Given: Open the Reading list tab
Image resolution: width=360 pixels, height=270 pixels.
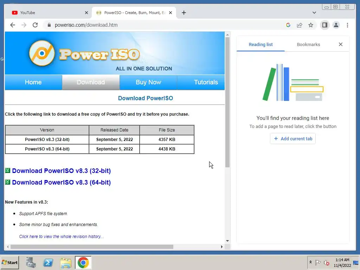Looking at the screenshot, I should (261, 45).
